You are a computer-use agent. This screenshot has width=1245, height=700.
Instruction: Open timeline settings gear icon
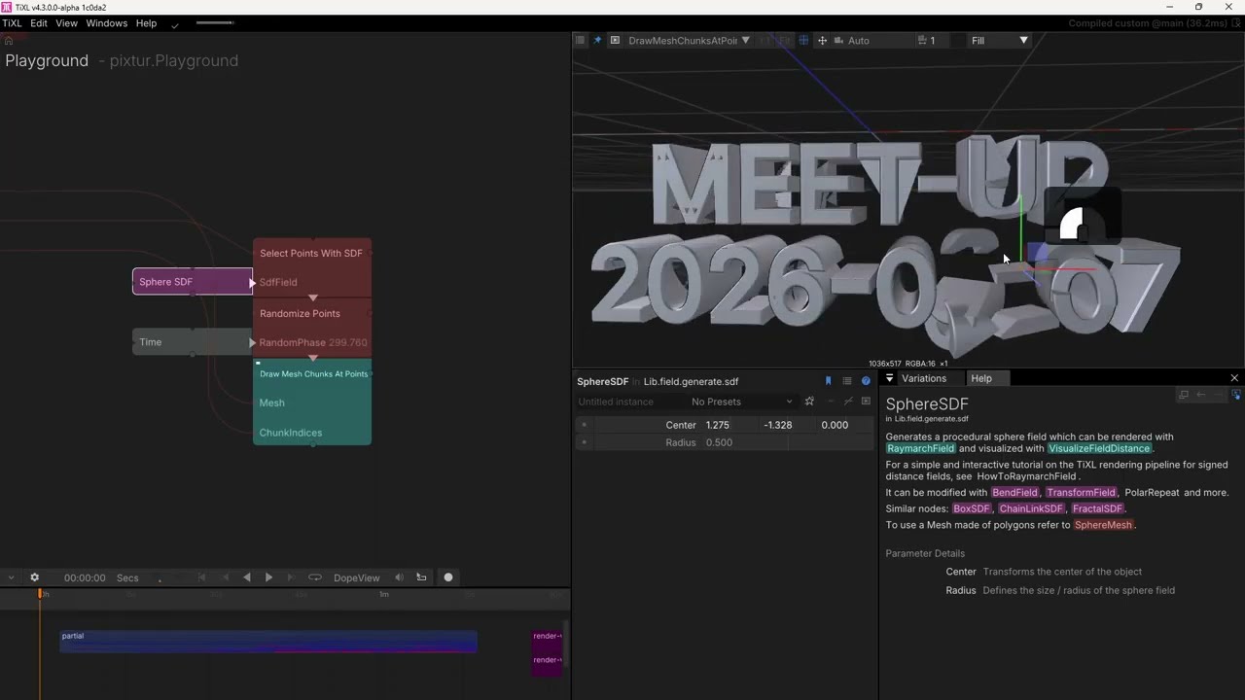[x=35, y=577]
